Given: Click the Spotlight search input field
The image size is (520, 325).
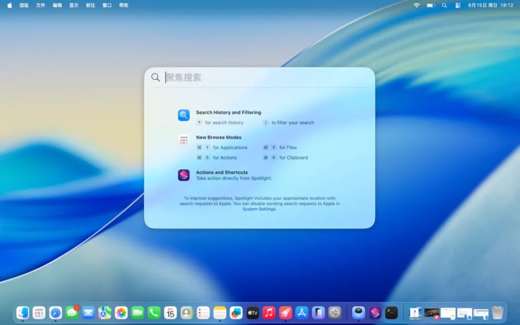Looking at the screenshot, I should pyautogui.click(x=266, y=78).
